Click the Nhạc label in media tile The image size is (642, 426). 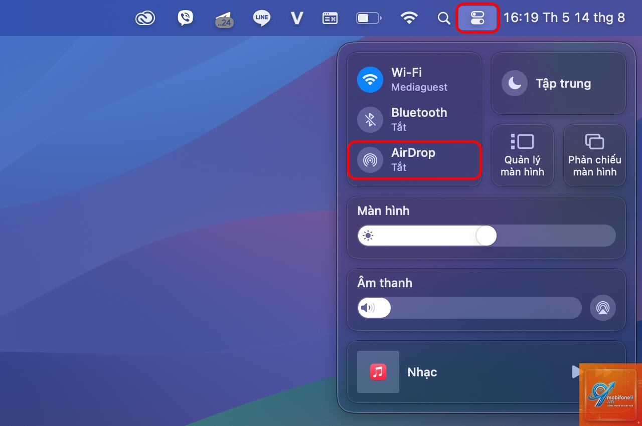422,372
